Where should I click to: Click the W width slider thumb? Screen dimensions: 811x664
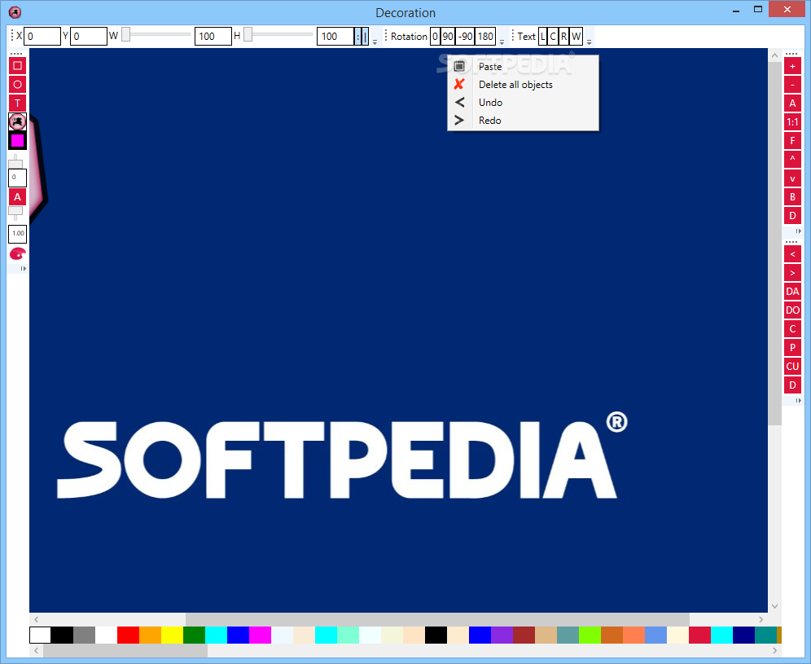click(125, 35)
